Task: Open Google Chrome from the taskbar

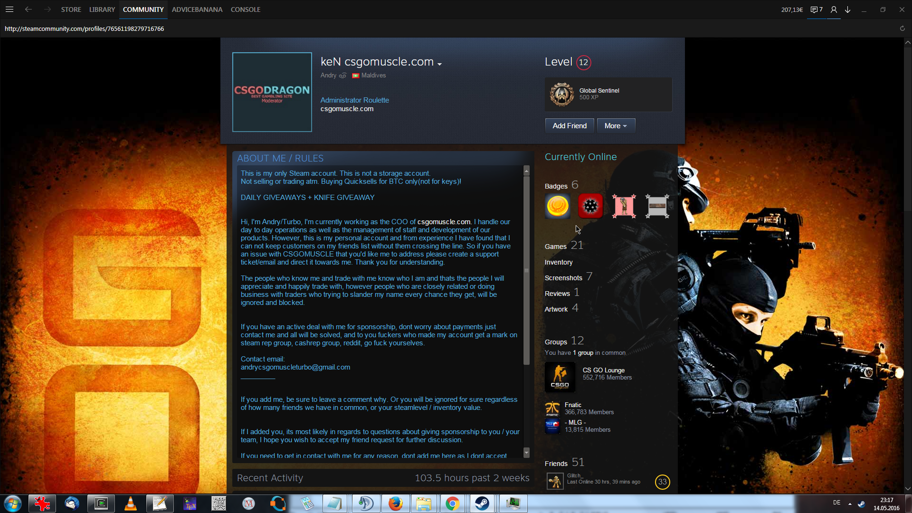Action: (x=453, y=503)
